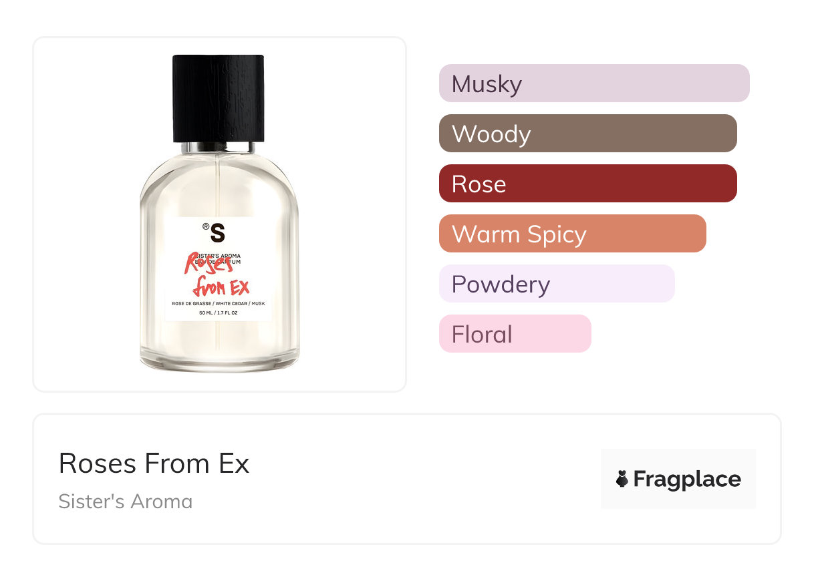Viewport: 814px width, 577px height.
Task: Click the registered trademark symbol beside the S
Action: tap(206, 227)
